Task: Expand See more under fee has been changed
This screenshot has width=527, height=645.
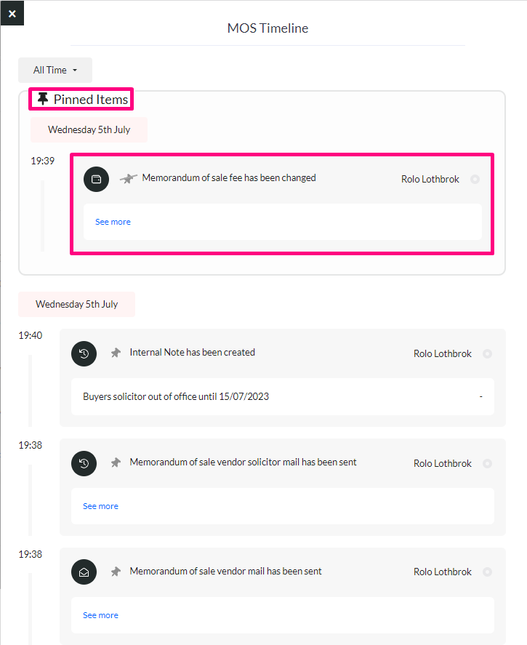Action: (113, 222)
